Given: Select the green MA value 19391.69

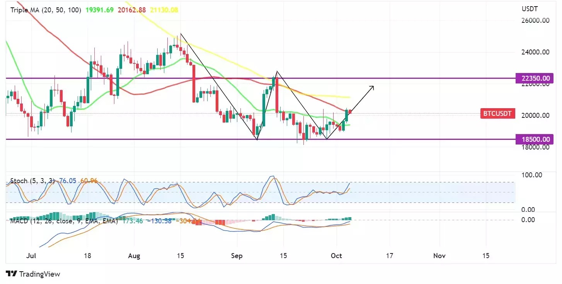Looking at the screenshot, I should pos(99,10).
